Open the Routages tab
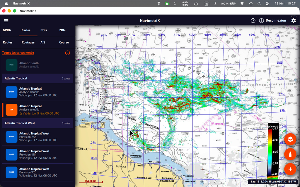The height and width of the screenshot is (187, 300). point(28,42)
